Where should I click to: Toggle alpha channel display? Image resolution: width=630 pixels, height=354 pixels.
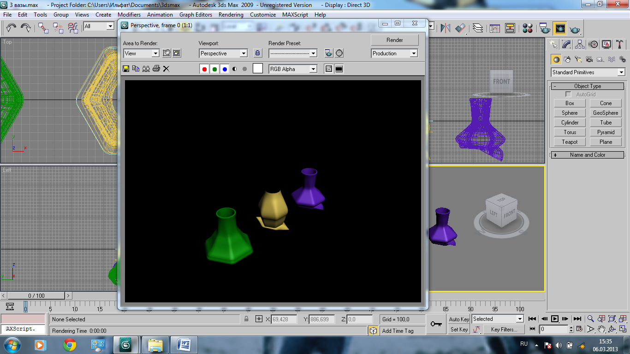(x=235, y=69)
